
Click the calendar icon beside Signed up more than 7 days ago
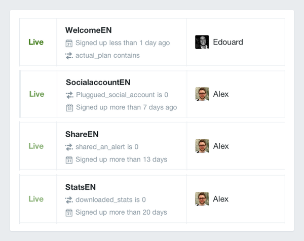point(69,108)
